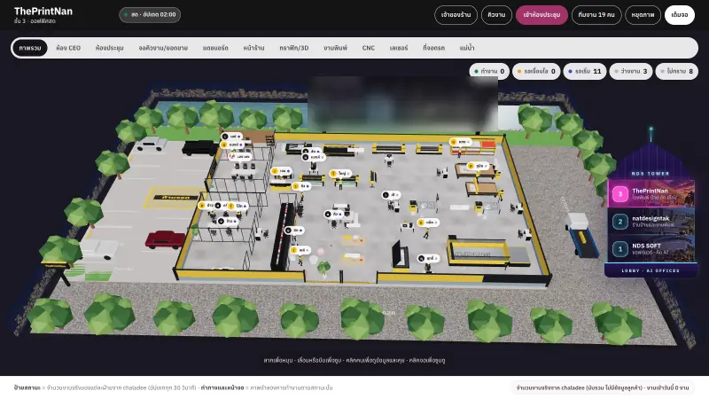Click the black van parked near the building
709x399 pixels.
[x=199, y=147]
